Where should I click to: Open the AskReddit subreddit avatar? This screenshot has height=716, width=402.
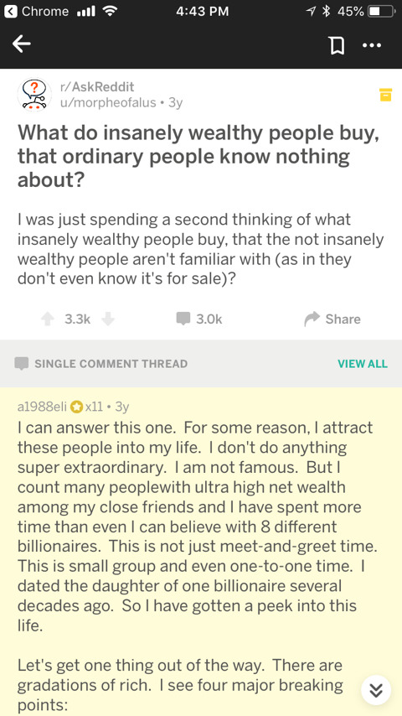[32, 95]
